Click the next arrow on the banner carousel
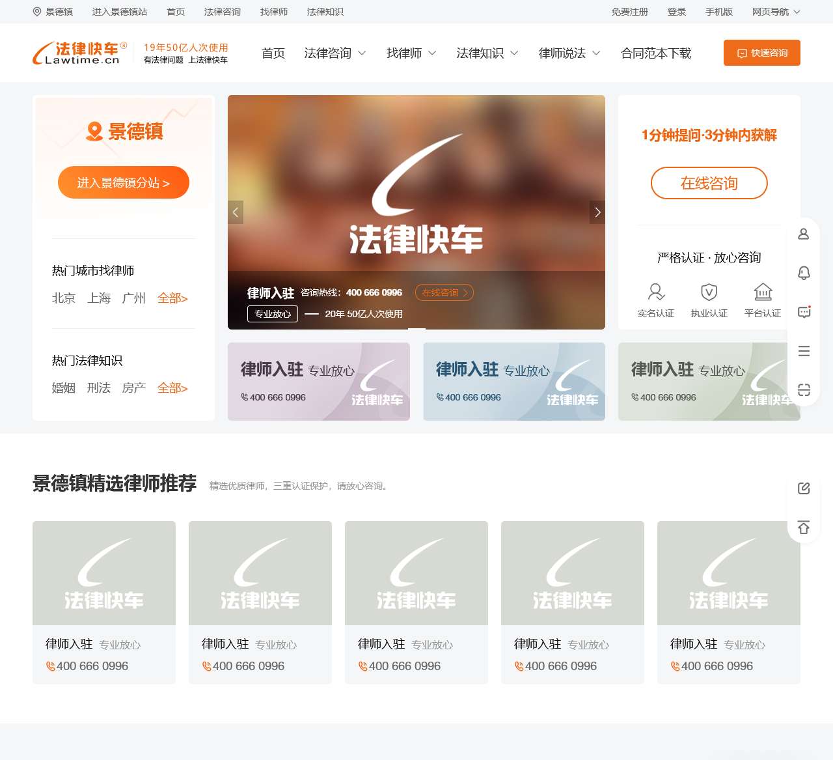The height and width of the screenshot is (760, 833). click(x=597, y=212)
